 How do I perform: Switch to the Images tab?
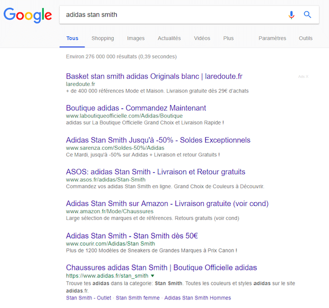click(136, 38)
